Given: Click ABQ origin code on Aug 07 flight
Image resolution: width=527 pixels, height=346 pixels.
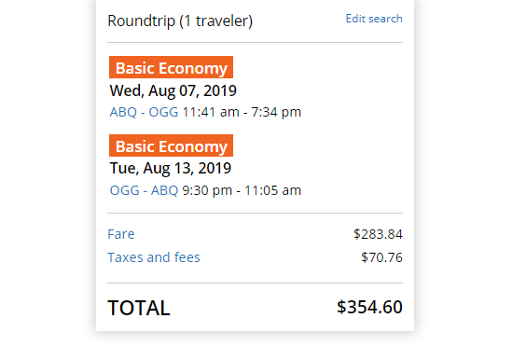Looking at the screenshot, I should (x=123, y=112).
